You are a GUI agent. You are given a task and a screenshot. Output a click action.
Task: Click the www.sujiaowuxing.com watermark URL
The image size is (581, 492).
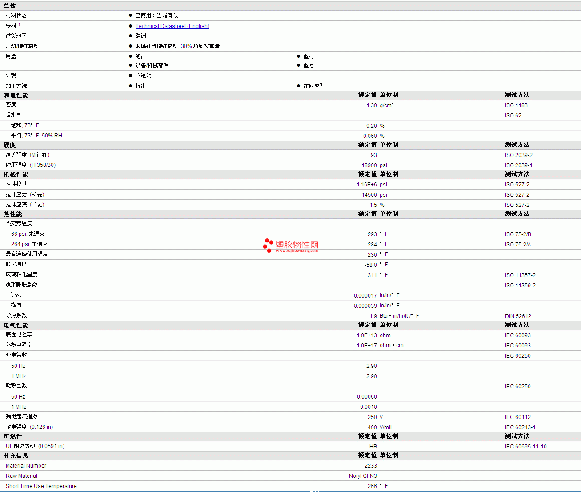pyautogui.click(x=297, y=251)
